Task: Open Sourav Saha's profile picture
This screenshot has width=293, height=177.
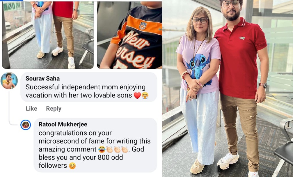Action: pos(9,81)
